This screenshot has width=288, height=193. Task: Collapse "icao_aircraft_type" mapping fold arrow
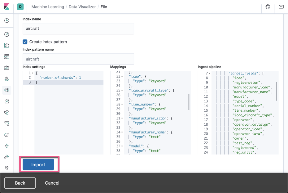click(122, 90)
